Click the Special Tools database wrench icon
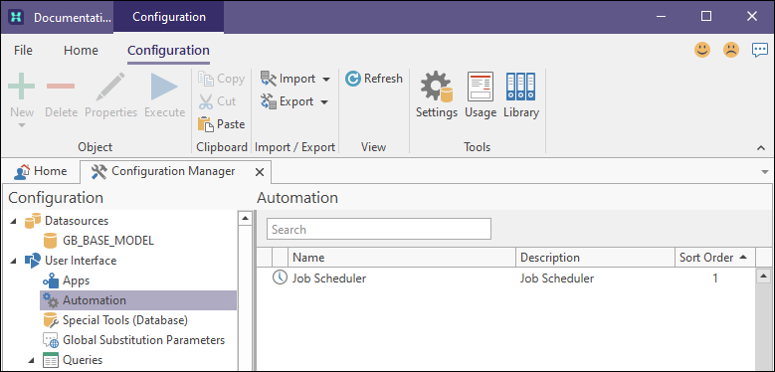This screenshot has height=372, width=775. coord(52,320)
